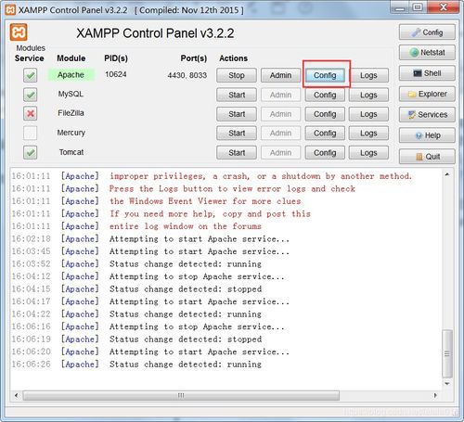The width and height of the screenshot is (464, 422).
Task: View Mercury Logs
Action: point(368,134)
